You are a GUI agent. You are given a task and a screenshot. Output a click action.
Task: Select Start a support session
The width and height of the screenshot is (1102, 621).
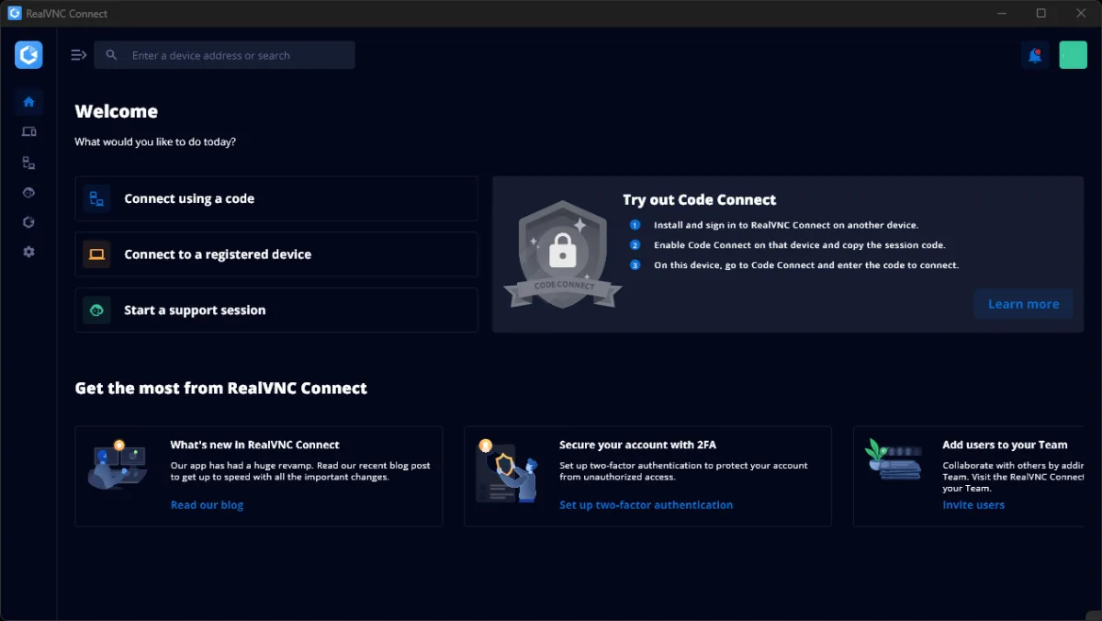pyautogui.click(x=276, y=310)
